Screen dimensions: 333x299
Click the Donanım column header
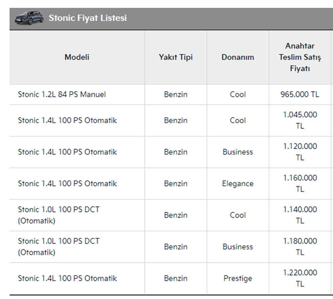[x=238, y=57]
